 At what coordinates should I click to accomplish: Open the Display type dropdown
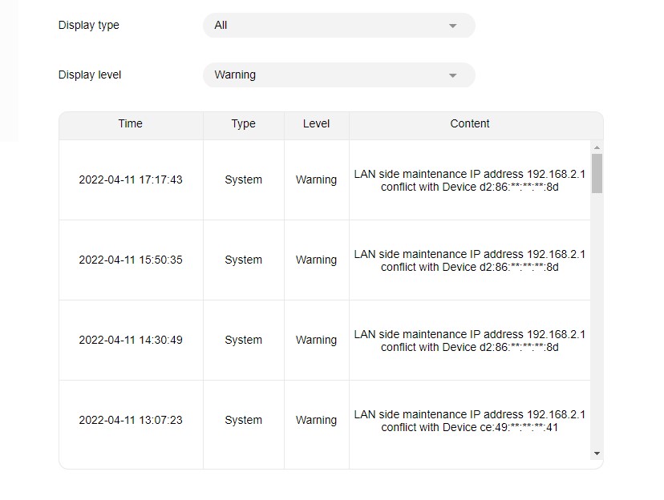(338, 26)
